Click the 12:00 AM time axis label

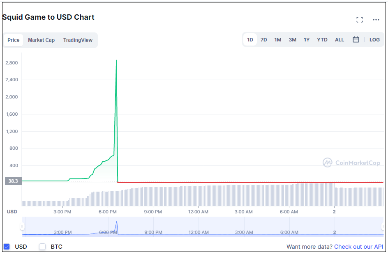[198, 212]
